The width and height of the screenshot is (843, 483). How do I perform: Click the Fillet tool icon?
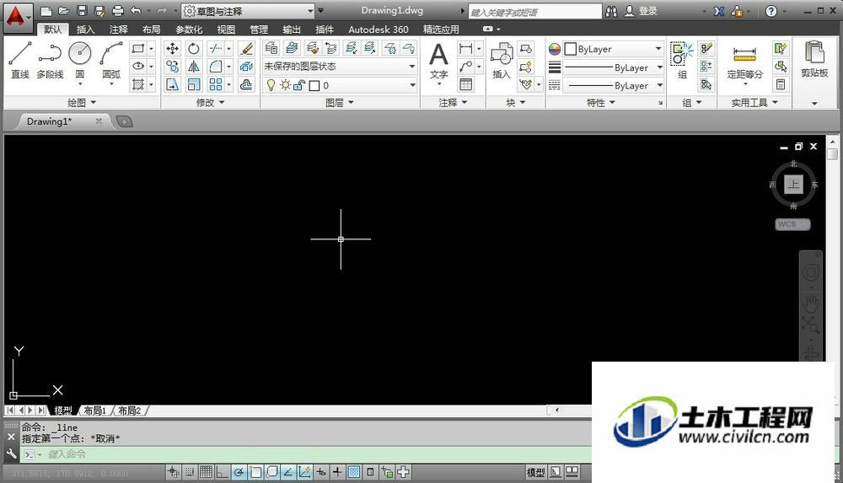click(x=215, y=66)
